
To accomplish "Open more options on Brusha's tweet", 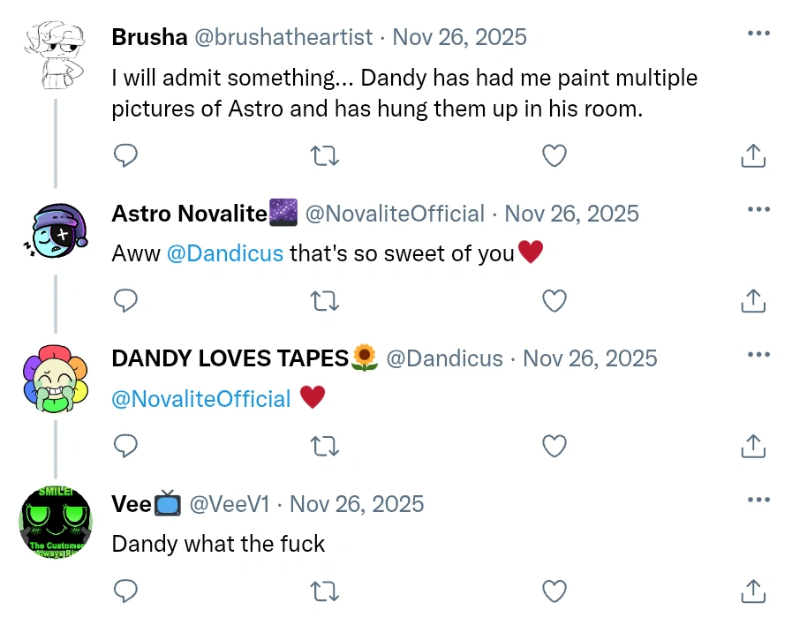I will pyautogui.click(x=758, y=33).
